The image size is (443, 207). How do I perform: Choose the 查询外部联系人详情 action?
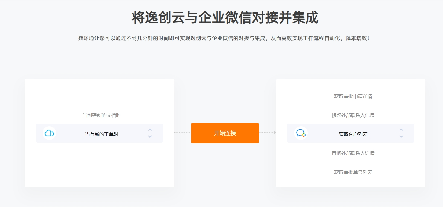(353, 153)
